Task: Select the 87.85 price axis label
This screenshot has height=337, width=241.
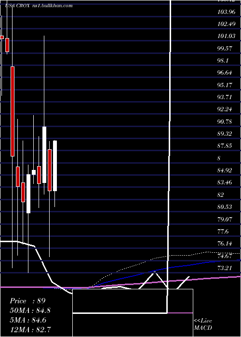Action: click(x=225, y=146)
